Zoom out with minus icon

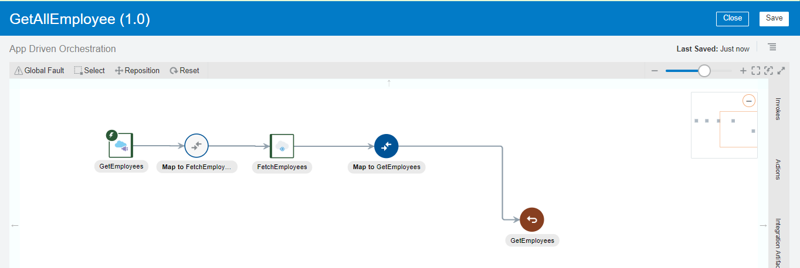655,71
